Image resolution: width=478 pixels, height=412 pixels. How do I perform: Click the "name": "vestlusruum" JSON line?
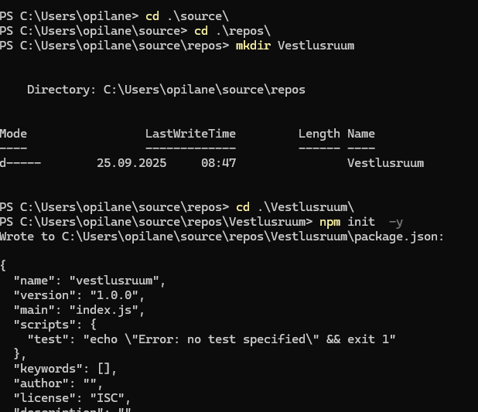click(89, 281)
